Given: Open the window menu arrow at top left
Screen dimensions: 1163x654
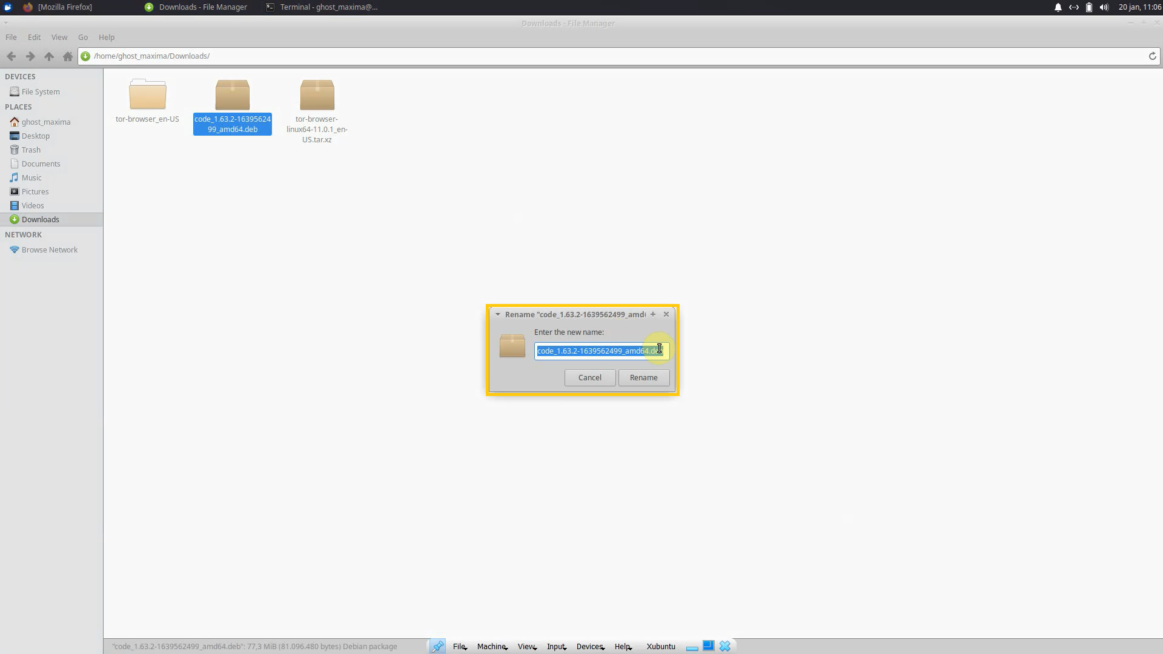Looking at the screenshot, I should (x=6, y=22).
